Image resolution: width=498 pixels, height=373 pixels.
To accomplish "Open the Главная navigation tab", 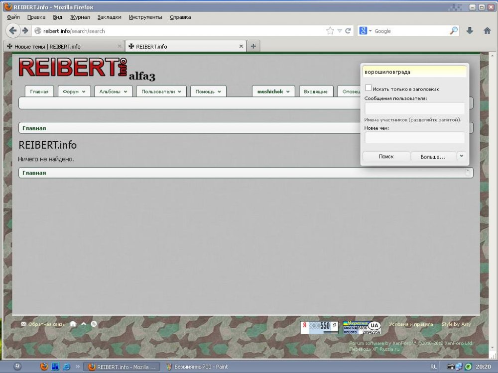I will pyautogui.click(x=39, y=92).
